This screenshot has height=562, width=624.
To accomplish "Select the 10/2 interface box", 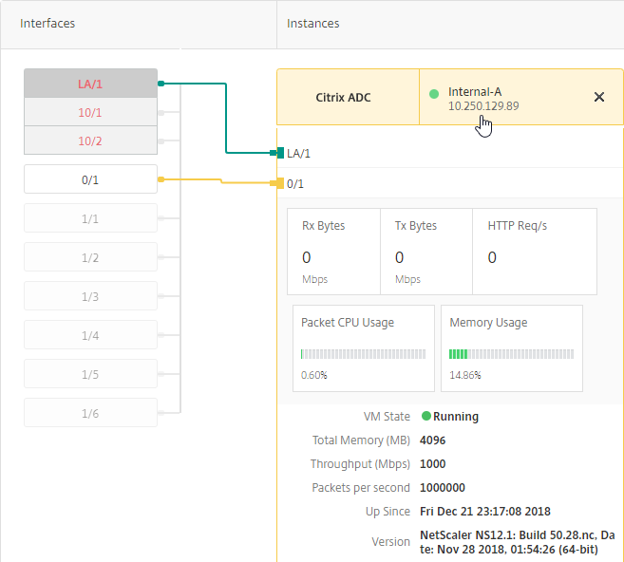I will point(90,140).
